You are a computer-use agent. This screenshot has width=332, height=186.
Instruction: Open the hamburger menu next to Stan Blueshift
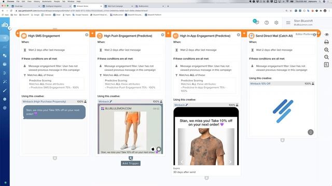[288, 23]
